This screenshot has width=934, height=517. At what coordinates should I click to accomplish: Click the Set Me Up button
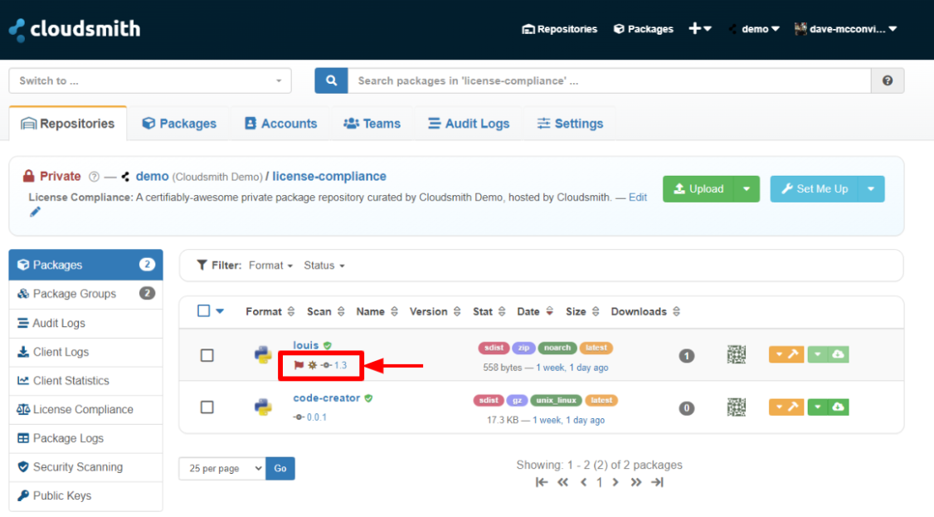tap(815, 189)
